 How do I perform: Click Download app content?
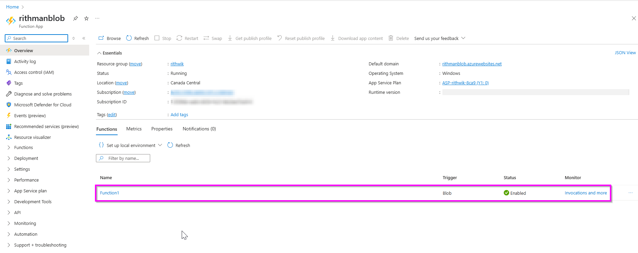[357, 38]
